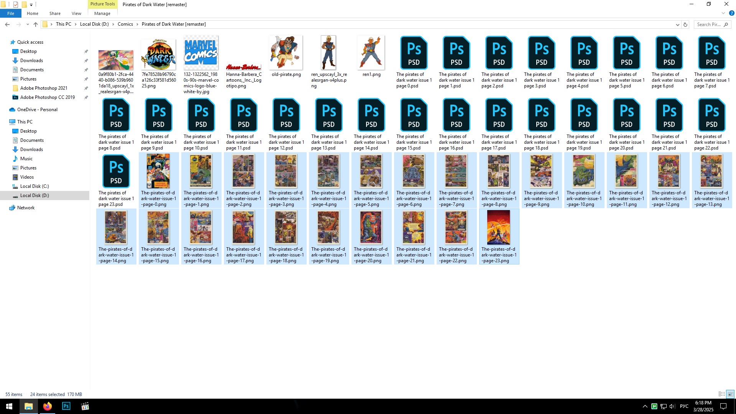Refresh the folder view
This screenshot has height=414, width=736.
tap(685, 24)
